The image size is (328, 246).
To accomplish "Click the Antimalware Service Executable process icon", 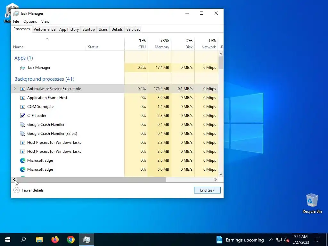I will (x=23, y=89).
